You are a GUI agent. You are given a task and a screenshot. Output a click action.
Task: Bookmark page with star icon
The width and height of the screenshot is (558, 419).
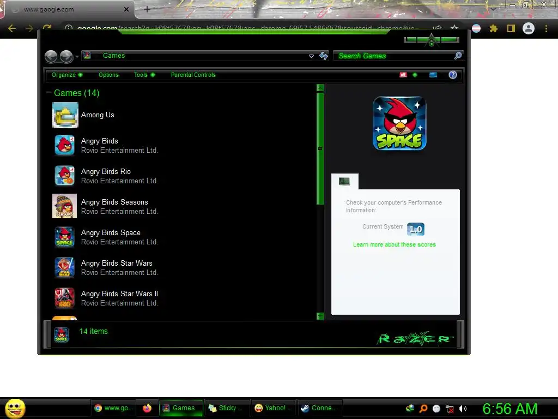tap(454, 28)
